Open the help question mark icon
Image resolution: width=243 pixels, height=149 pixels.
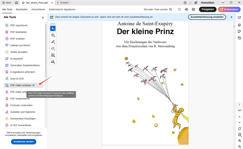(x=185, y=3)
